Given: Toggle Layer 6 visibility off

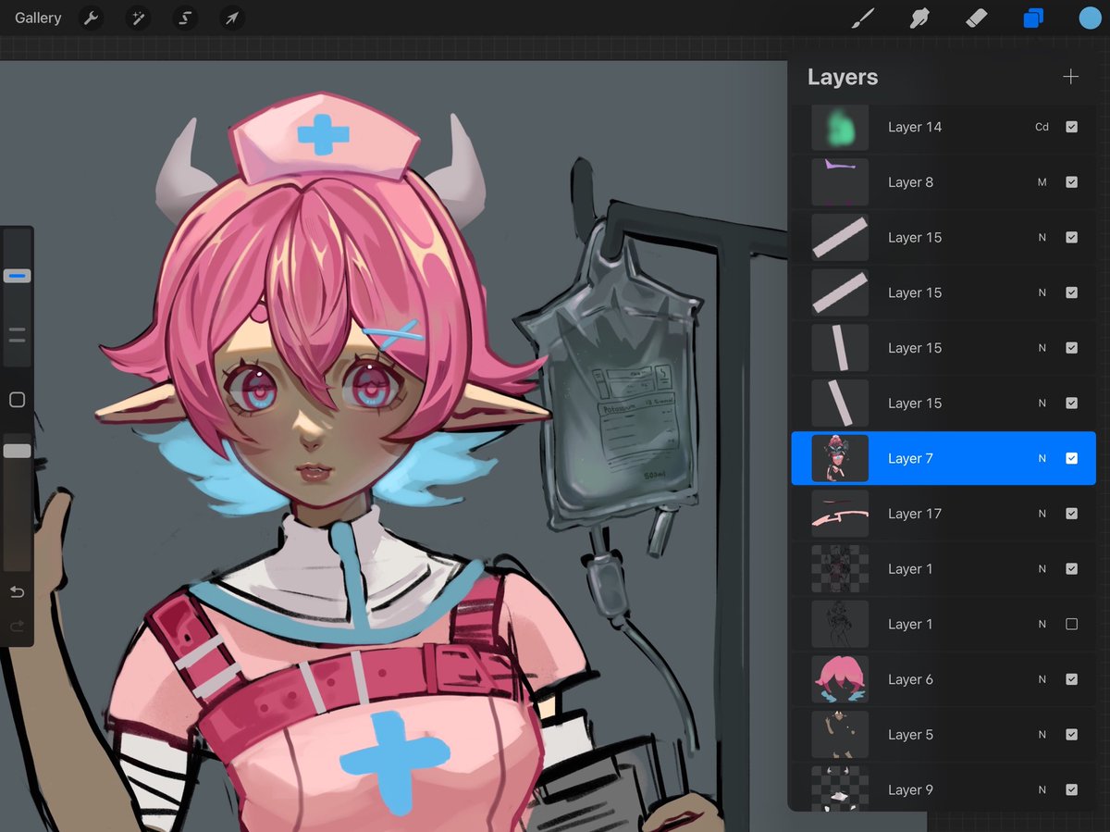Looking at the screenshot, I should coord(1072,679).
